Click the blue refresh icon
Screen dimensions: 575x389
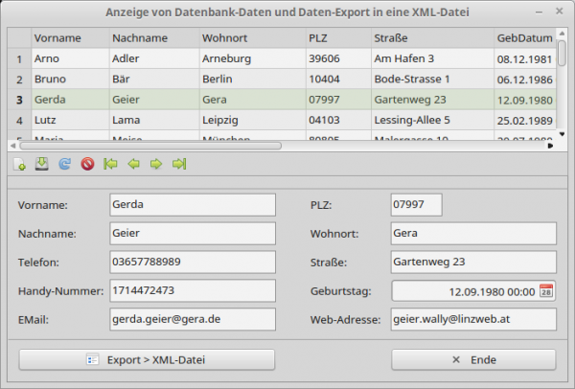(x=64, y=165)
